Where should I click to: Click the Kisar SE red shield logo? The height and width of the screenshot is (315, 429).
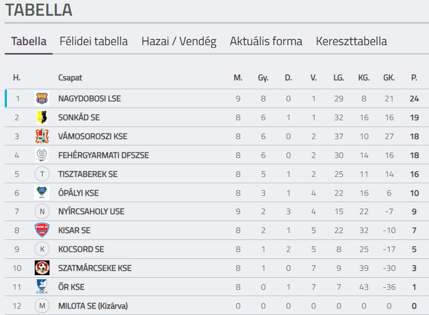tap(42, 230)
